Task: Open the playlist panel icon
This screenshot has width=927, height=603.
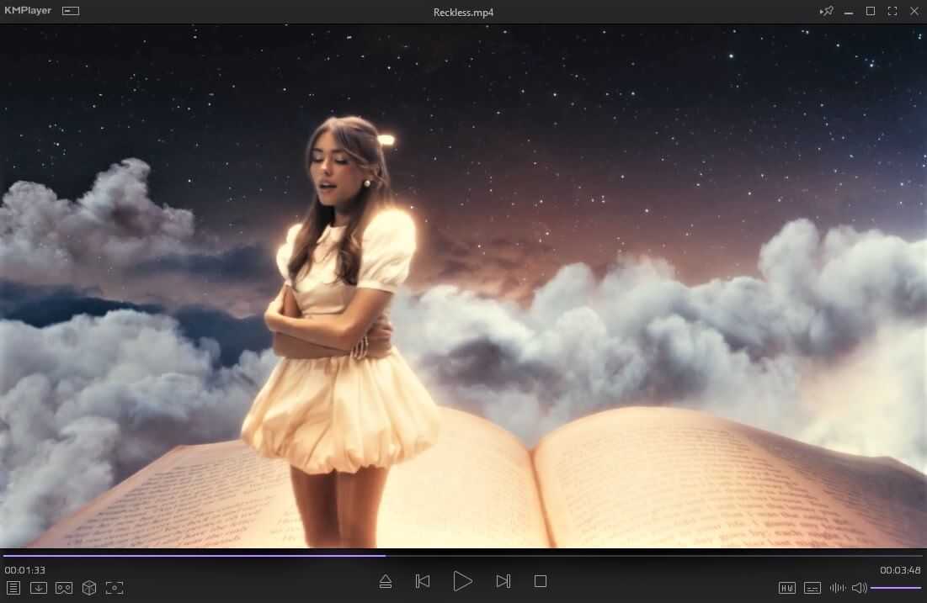Action: click(x=13, y=588)
